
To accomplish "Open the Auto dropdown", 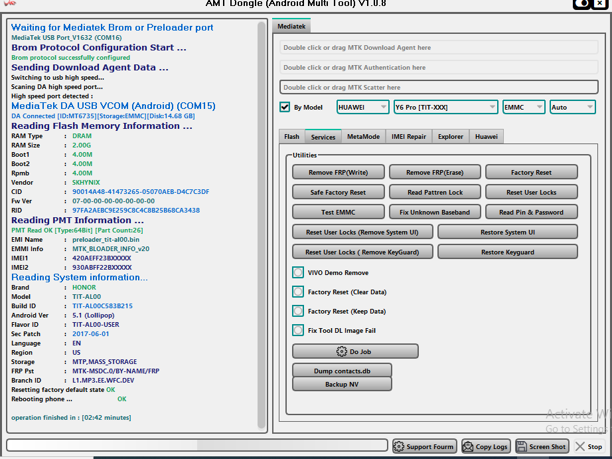I will click(573, 107).
